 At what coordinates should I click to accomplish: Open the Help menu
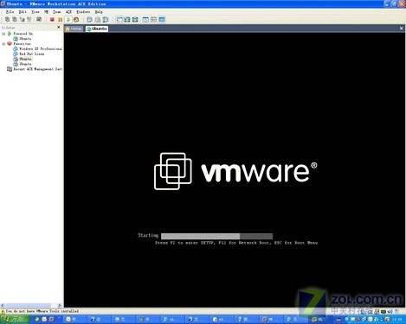coord(99,12)
